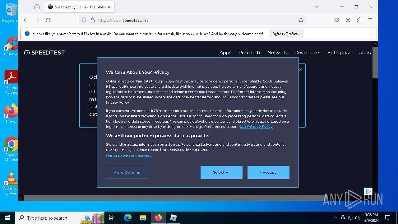This screenshot has height=224, width=398.
Task: Open the Apps menu item
Action: (x=225, y=53)
